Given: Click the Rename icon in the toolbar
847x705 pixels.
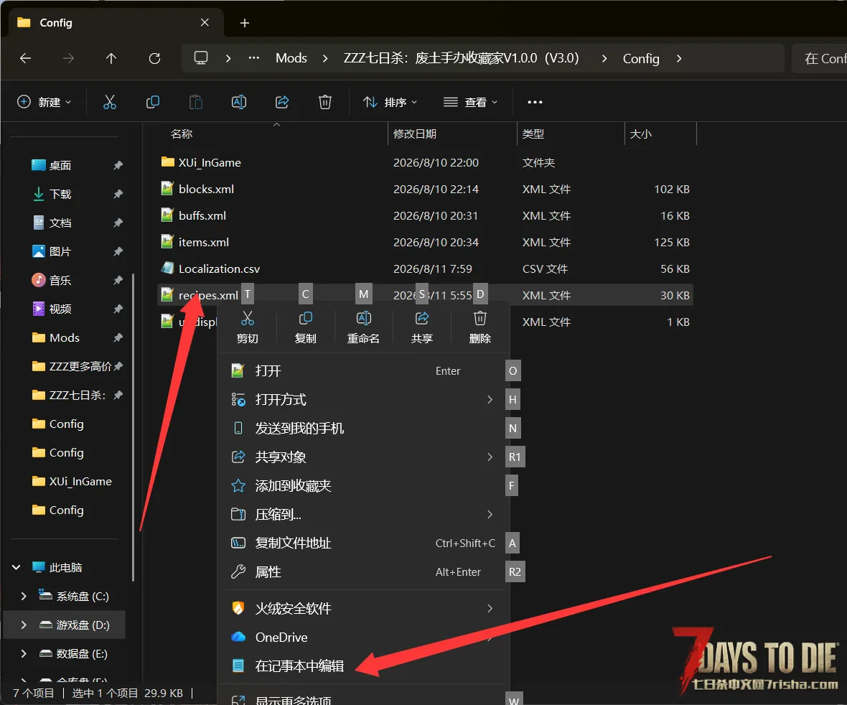Looking at the screenshot, I should 239,102.
